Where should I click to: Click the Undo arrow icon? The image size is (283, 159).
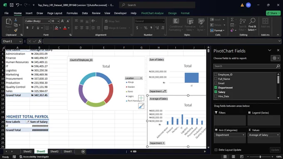click(x=17, y=5)
